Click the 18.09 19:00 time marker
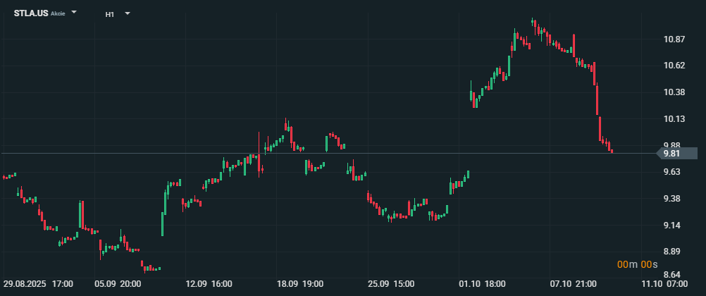Viewport: 706px width, 296px height. 300,284
